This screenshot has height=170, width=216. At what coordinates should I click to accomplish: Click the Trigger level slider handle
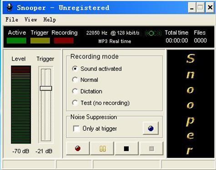pos(46,88)
